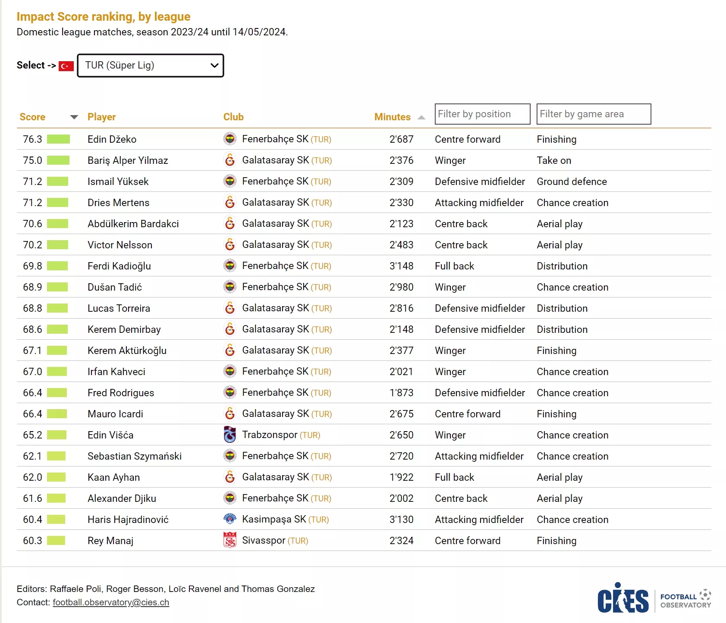The image size is (726, 623).
Task: Click Fenerbahçe crest beside Edin Džeko
Action: coord(230,139)
